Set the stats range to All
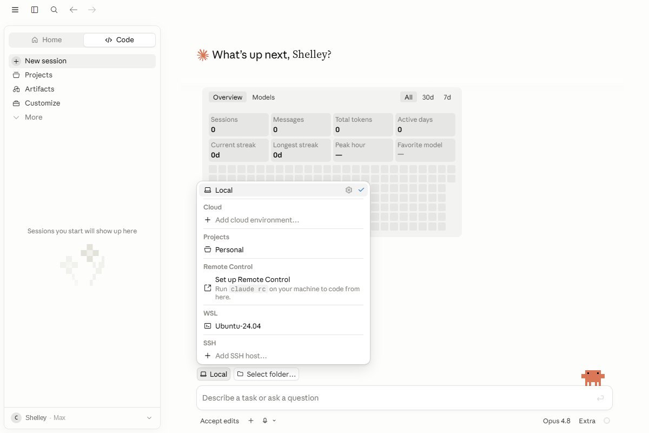649x433 pixels. click(x=408, y=97)
